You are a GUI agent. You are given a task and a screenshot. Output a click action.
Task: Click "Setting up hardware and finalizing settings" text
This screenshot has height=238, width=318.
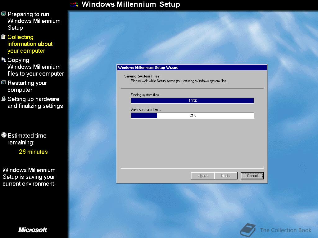click(35, 102)
